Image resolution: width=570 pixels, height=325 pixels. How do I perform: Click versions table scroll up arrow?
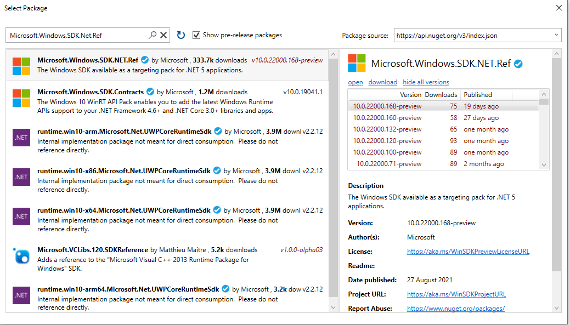coord(544,94)
